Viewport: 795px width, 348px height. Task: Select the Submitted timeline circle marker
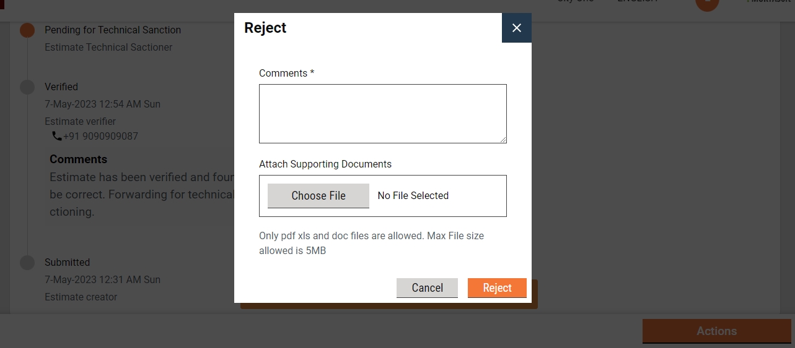click(27, 263)
